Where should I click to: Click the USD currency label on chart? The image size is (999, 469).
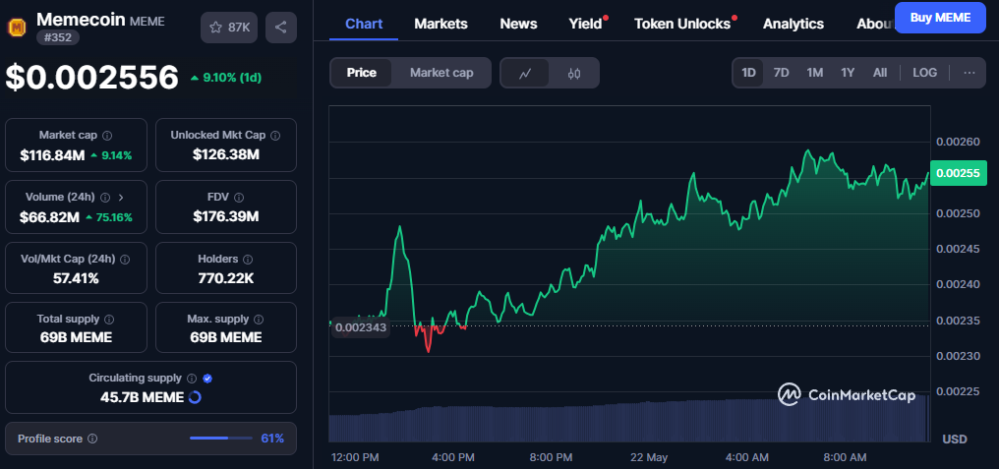955,440
